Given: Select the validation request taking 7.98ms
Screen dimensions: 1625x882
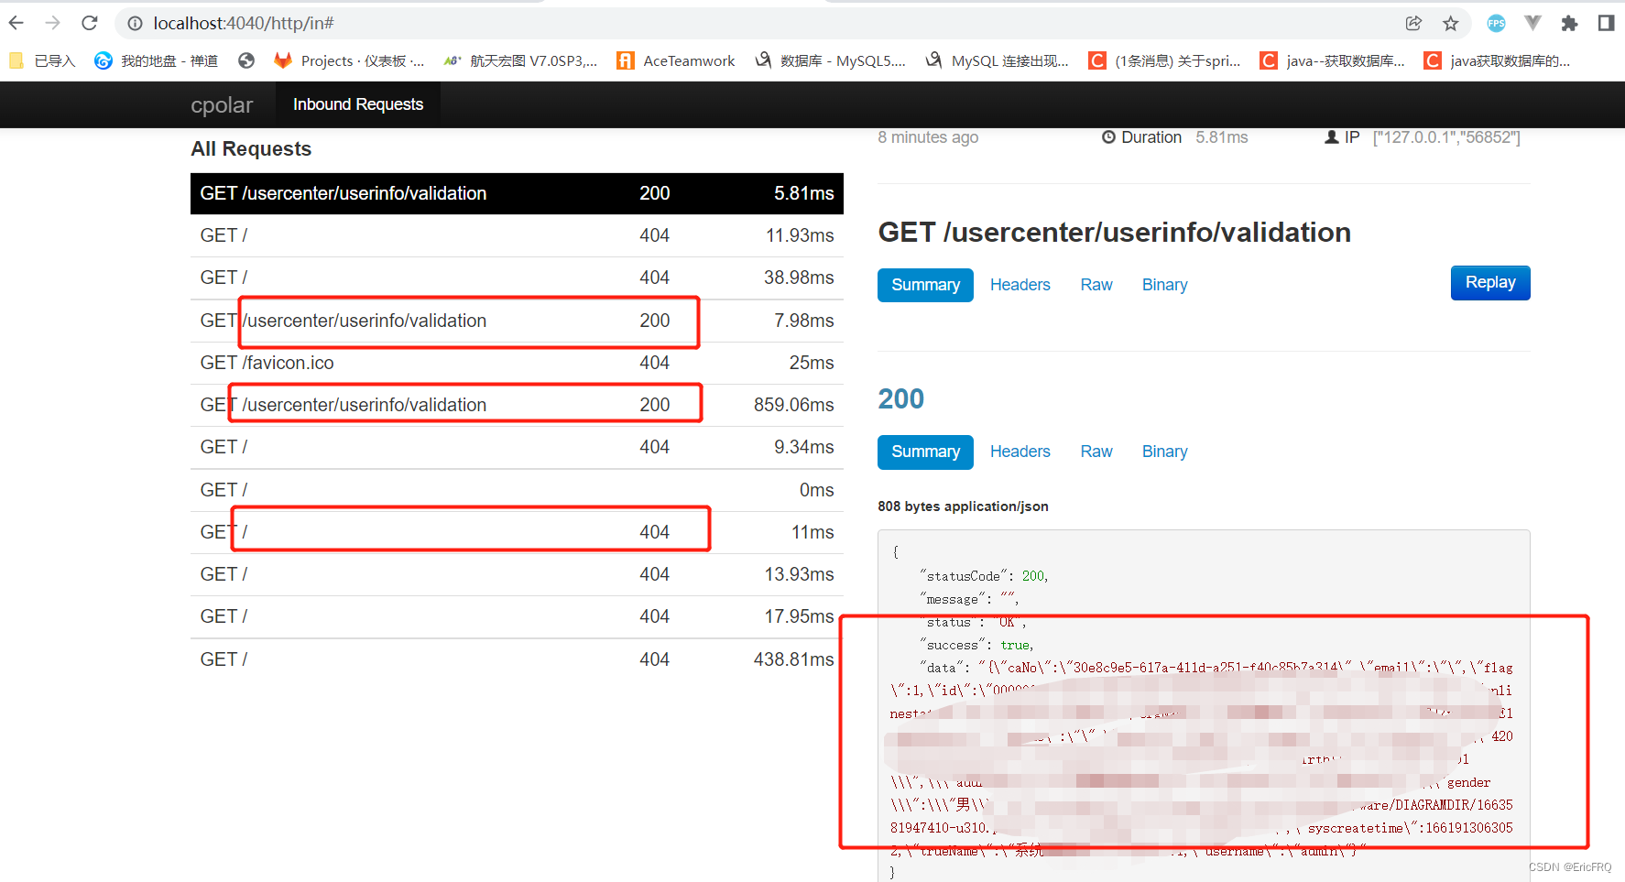Looking at the screenshot, I should (517, 321).
